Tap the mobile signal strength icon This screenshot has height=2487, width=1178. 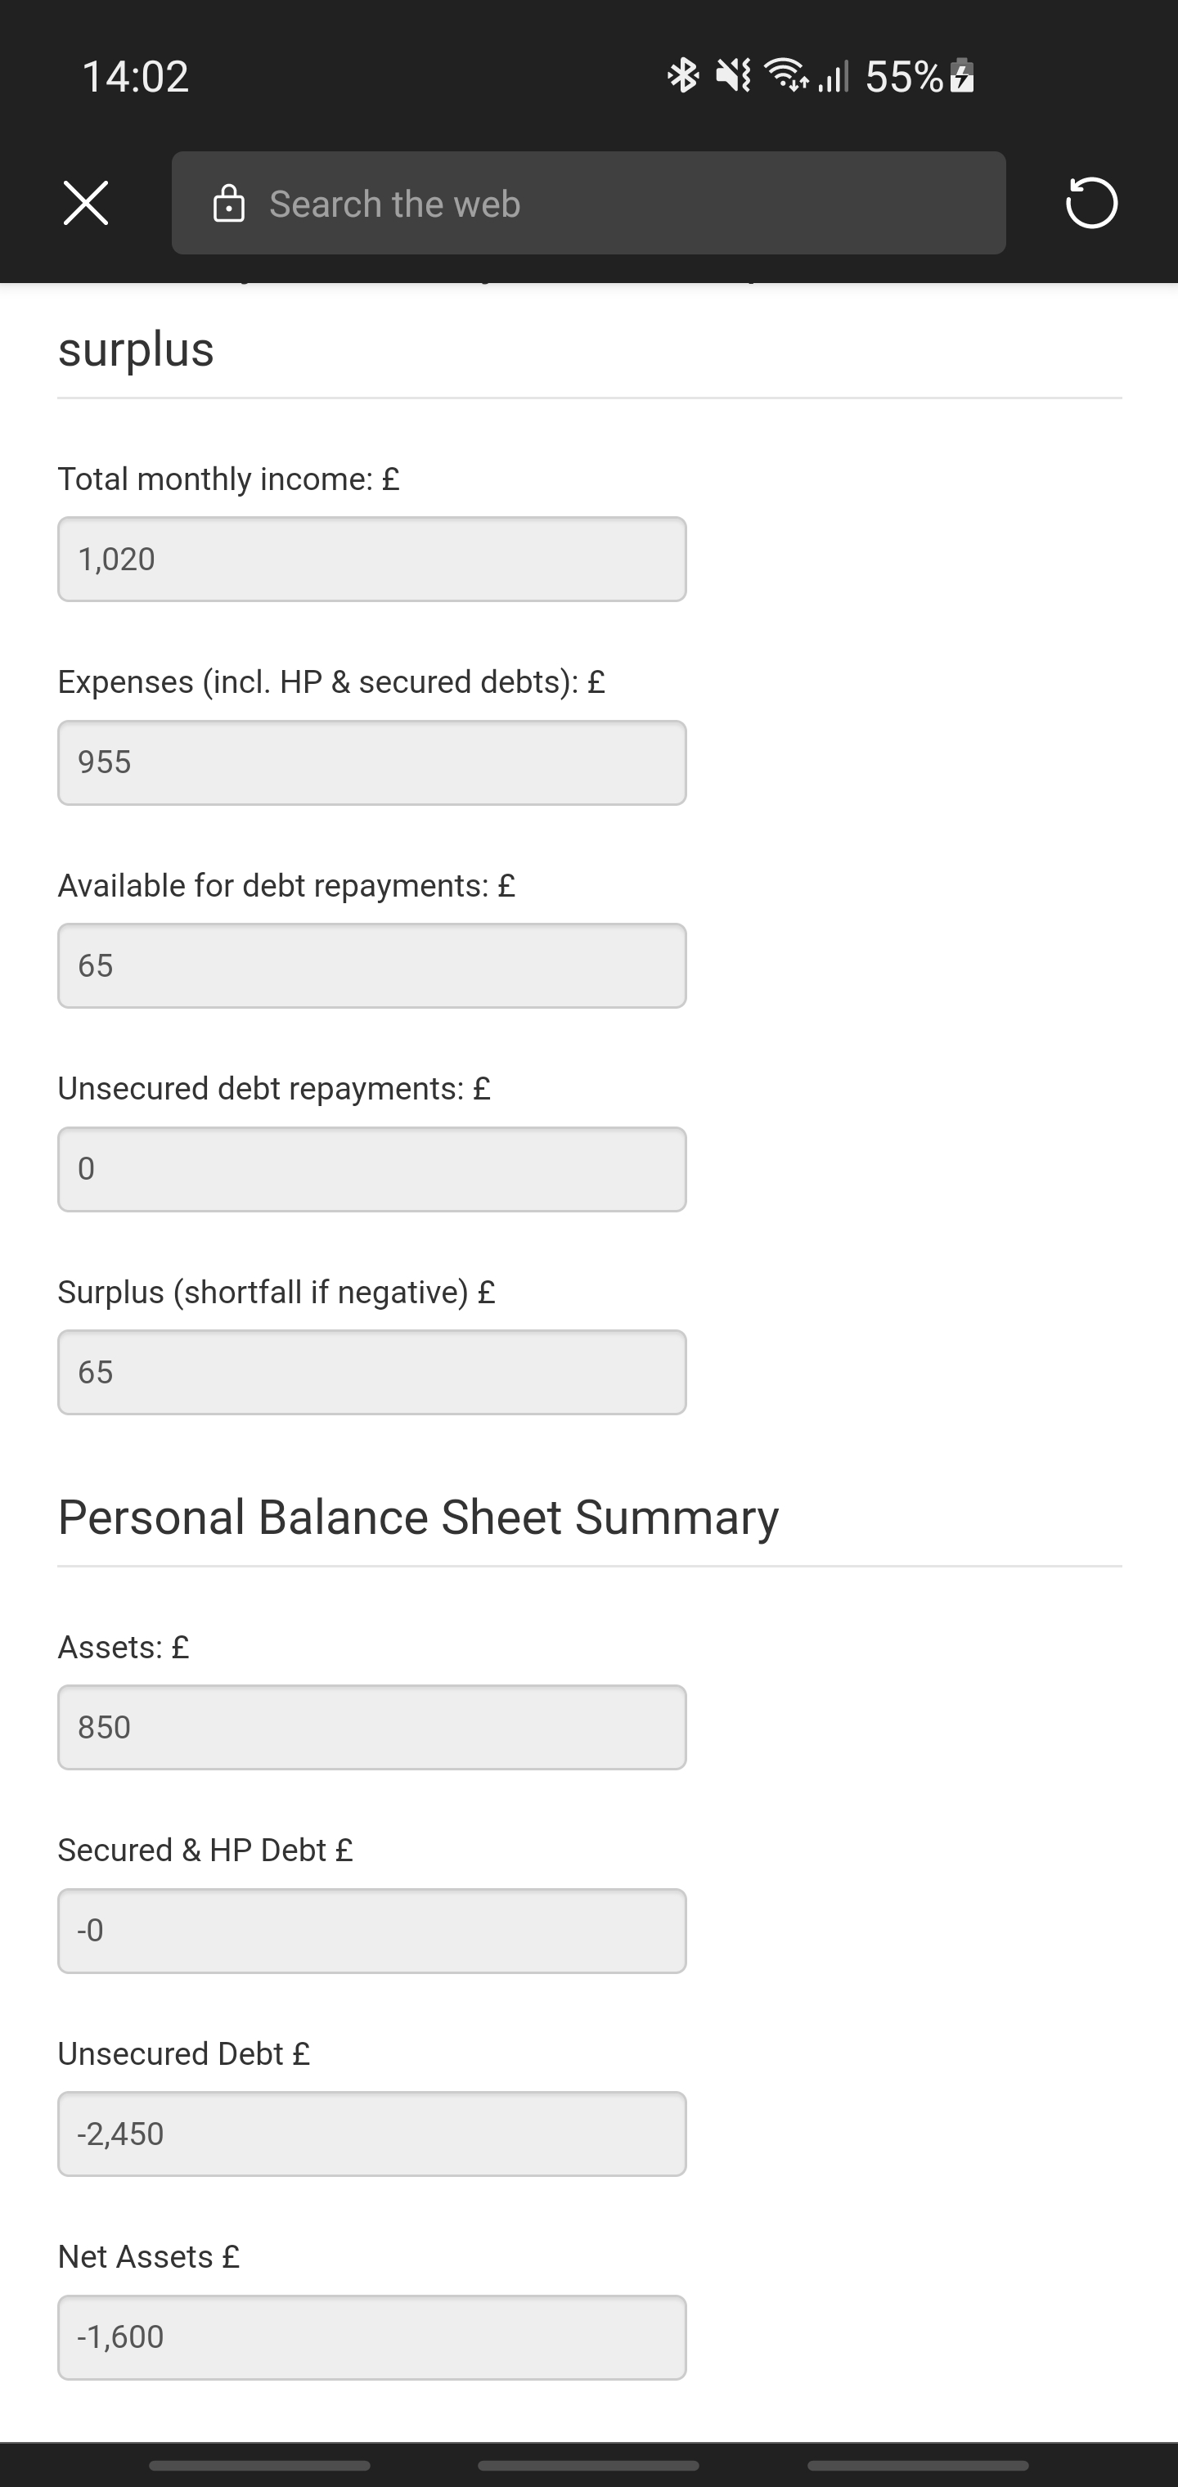tap(834, 75)
